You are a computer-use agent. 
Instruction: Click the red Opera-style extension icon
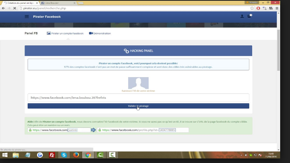[258, 8]
